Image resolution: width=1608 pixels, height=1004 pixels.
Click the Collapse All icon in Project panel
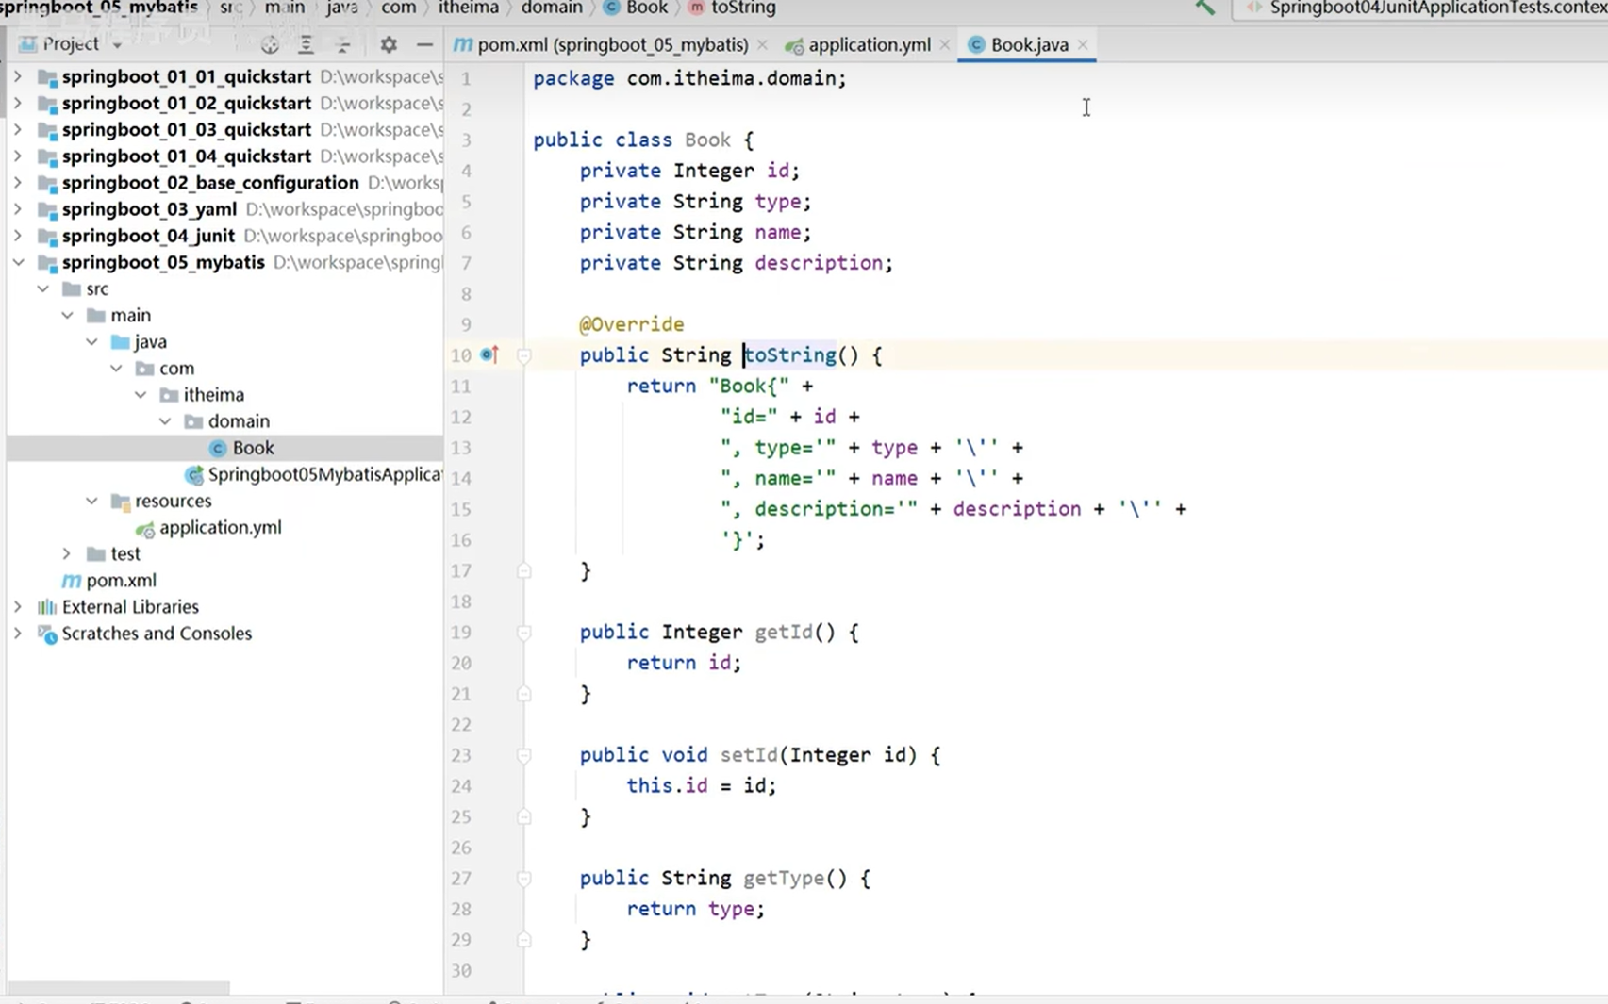pos(343,44)
